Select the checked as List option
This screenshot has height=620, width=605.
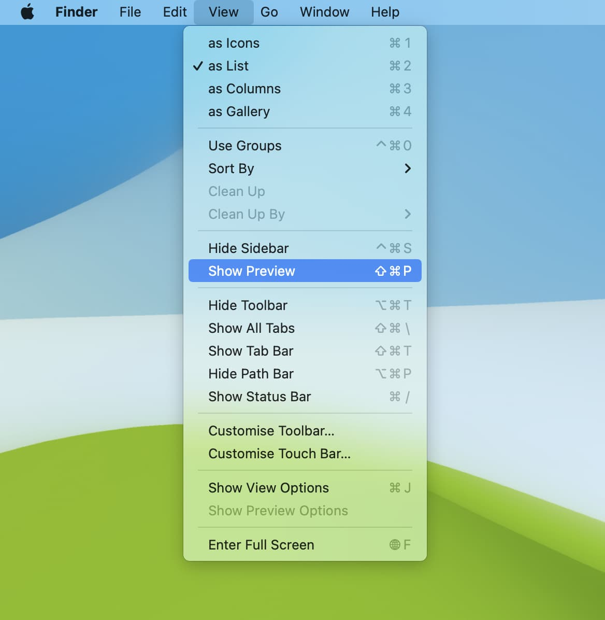(x=305, y=66)
